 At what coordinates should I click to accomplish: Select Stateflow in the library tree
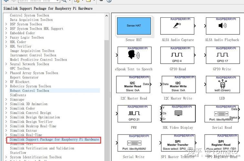pos(18,153)
